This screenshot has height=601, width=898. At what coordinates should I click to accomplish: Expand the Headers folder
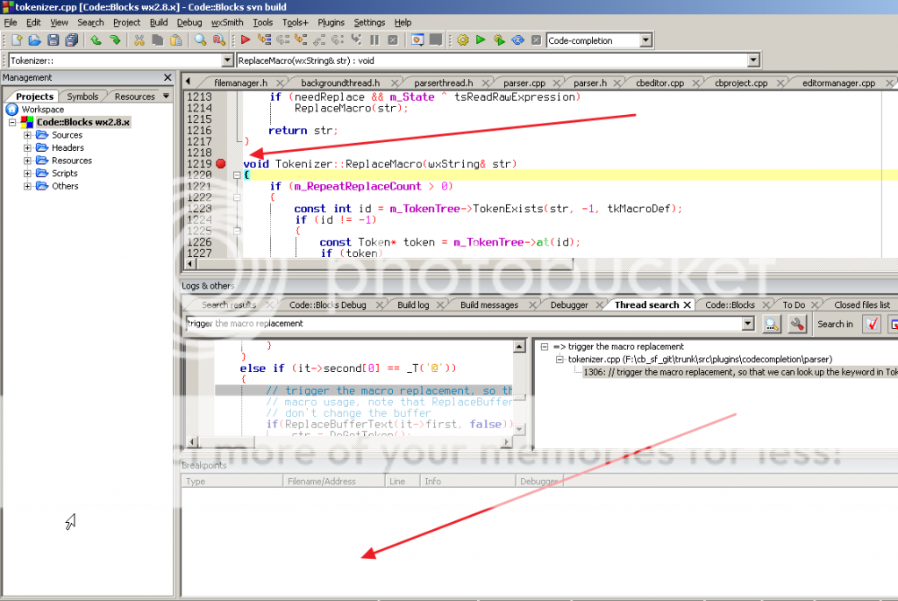tap(27, 147)
